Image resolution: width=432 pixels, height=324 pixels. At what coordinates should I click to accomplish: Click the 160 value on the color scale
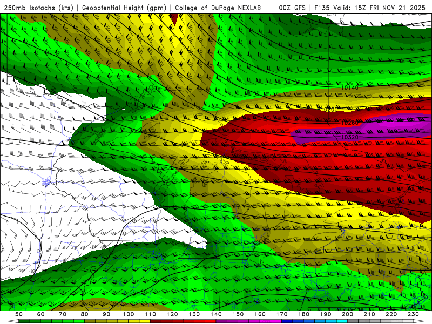pyautogui.click(x=260, y=314)
